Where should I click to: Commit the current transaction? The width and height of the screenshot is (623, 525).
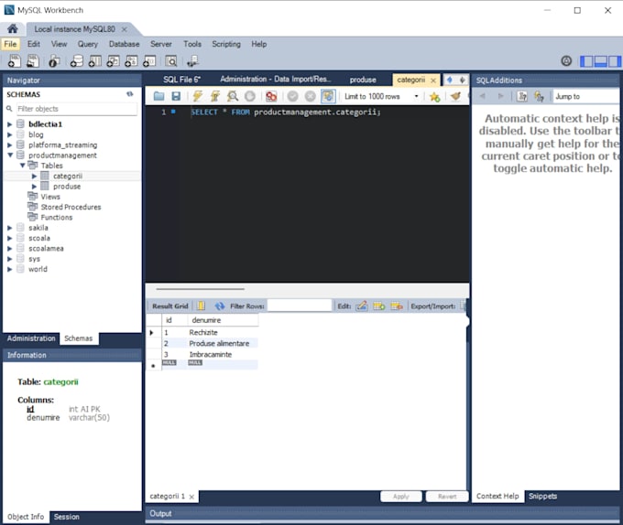pos(293,96)
